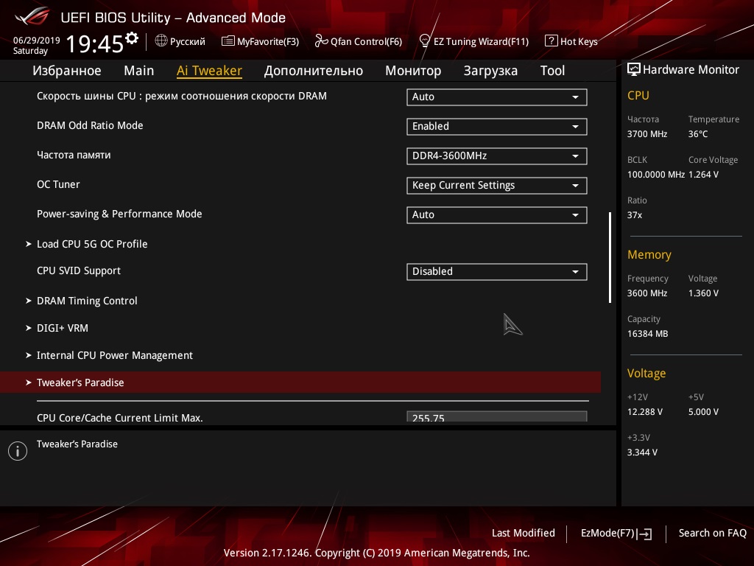Open Power-saving & Performance Mode dropdown
Screen dimensions: 754x566
click(x=497, y=214)
